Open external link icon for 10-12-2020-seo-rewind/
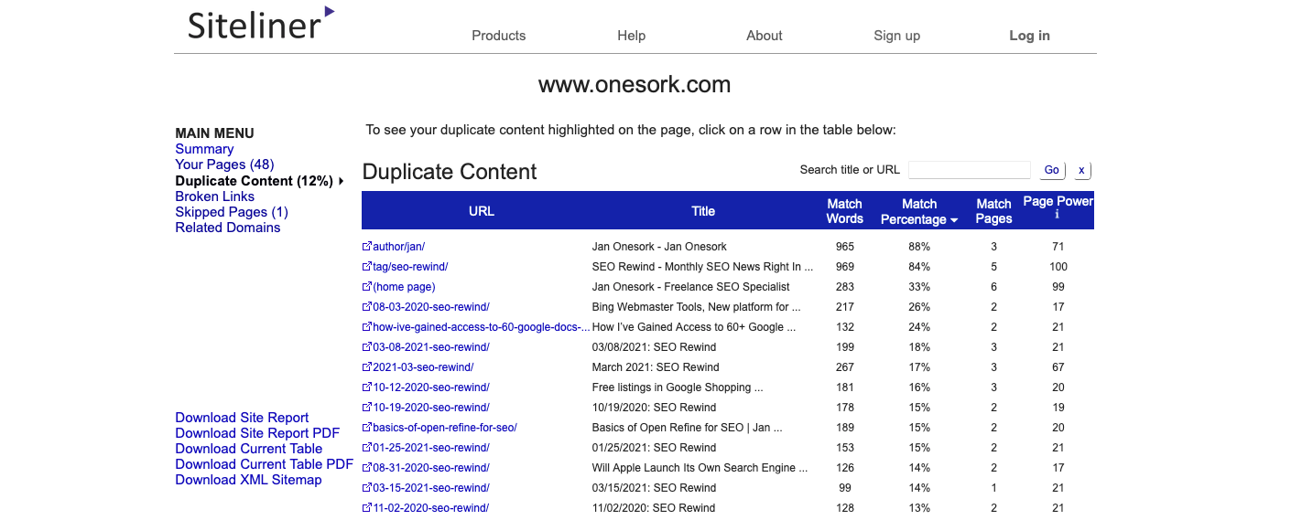 (x=367, y=387)
